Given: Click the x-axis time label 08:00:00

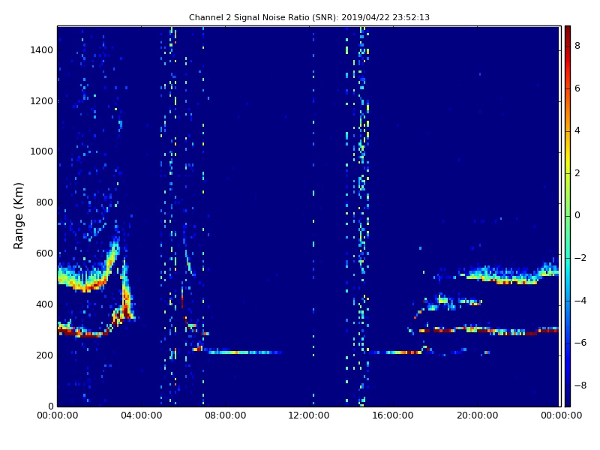Looking at the screenshot, I should [x=226, y=415].
